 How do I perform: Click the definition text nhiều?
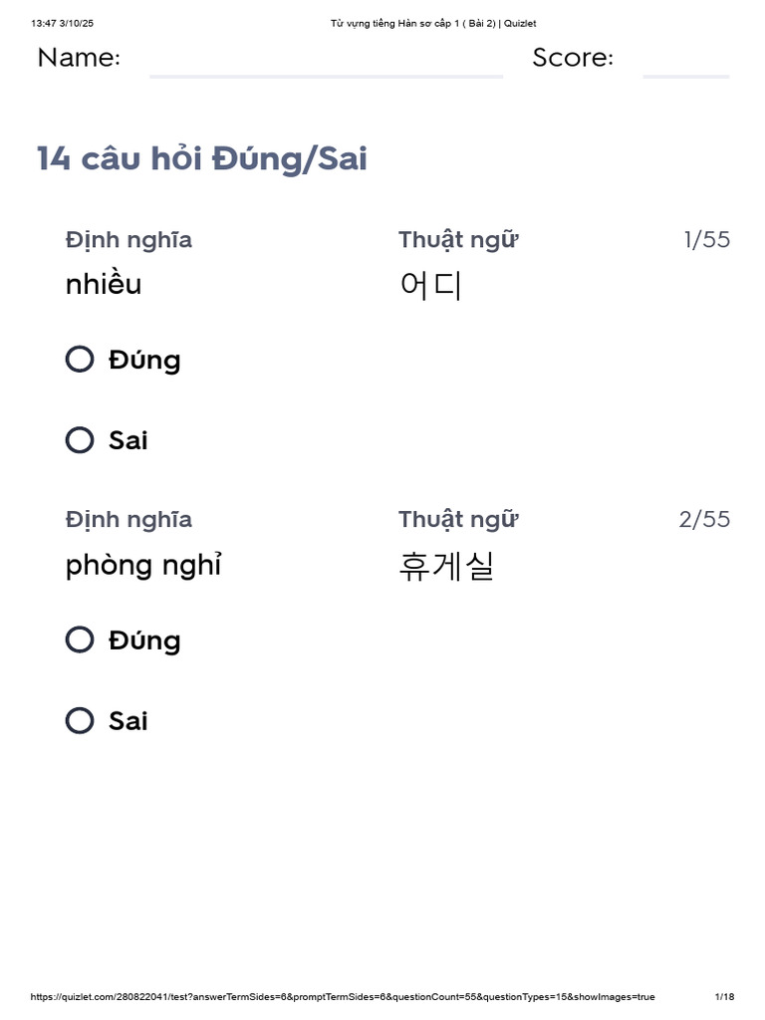pos(104,285)
